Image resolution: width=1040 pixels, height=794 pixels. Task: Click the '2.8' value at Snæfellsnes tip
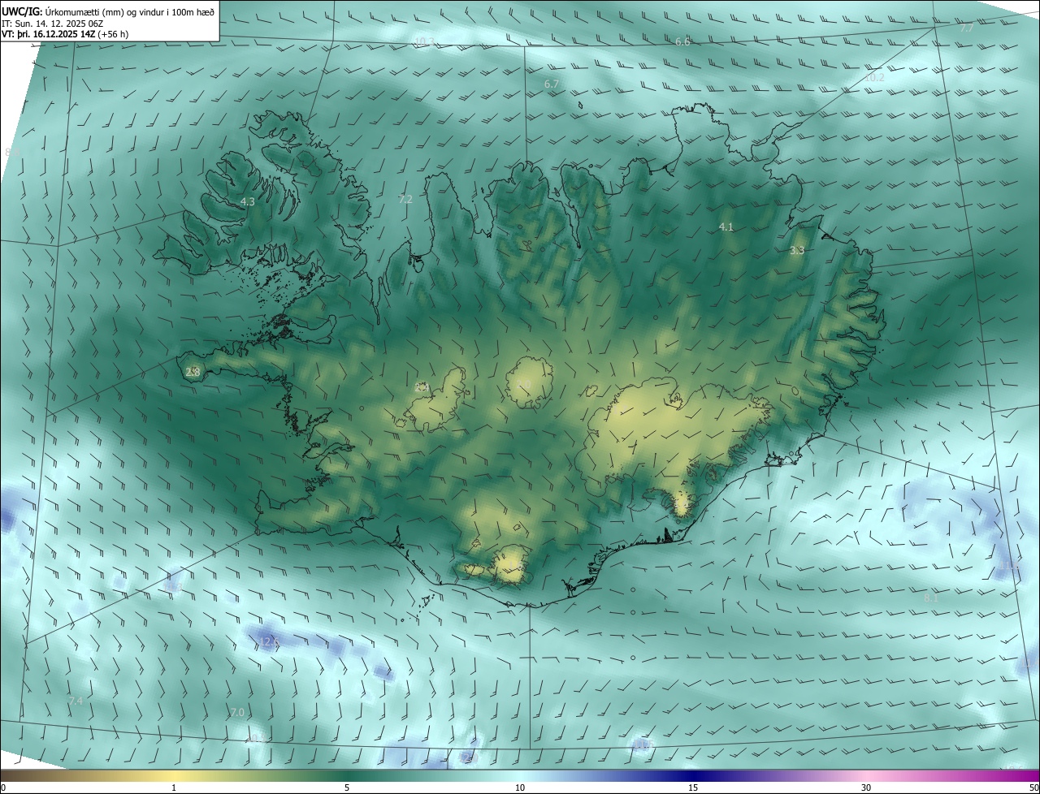point(193,372)
